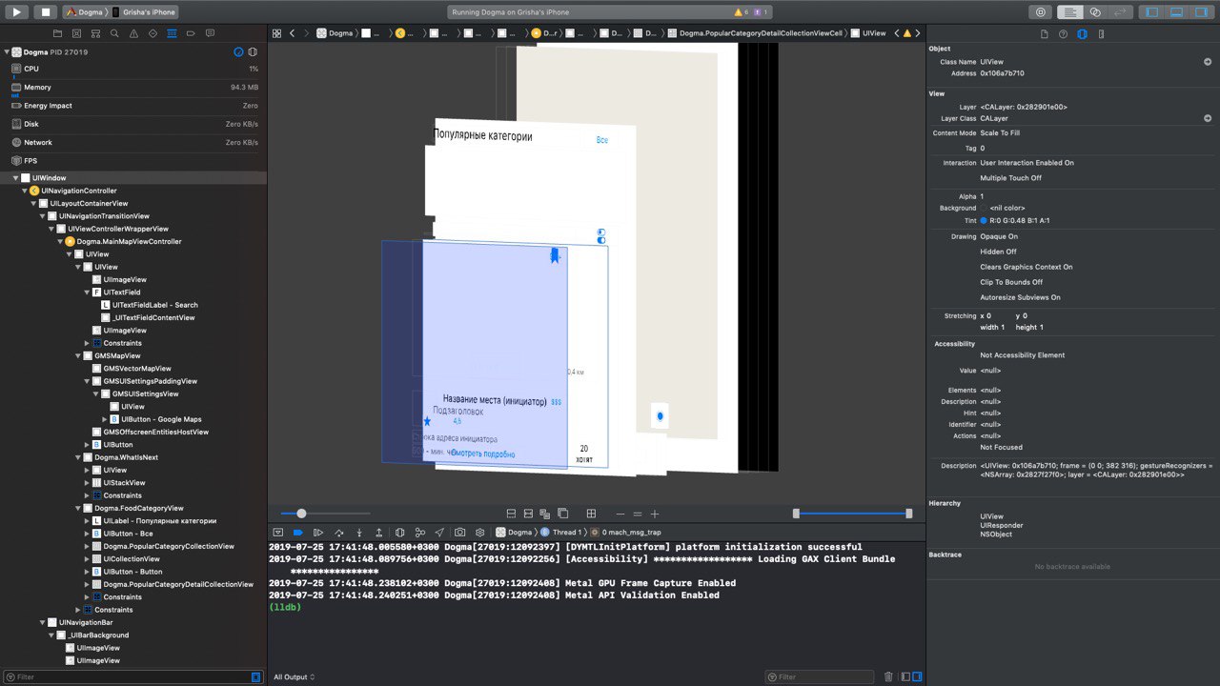The height and width of the screenshot is (686, 1220).
Task: Stop the running Dogma app
Action: point(45,12)
